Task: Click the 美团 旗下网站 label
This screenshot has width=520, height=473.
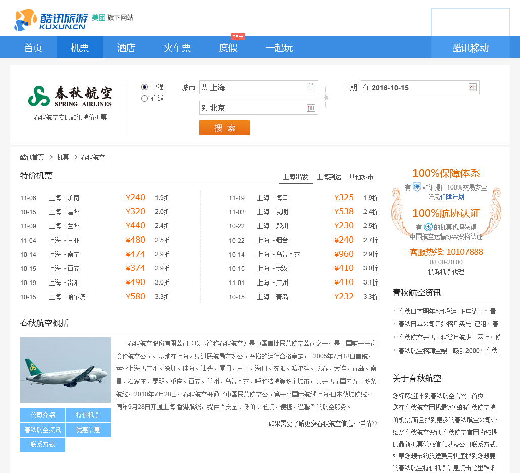Action: [x=113, y=18]
